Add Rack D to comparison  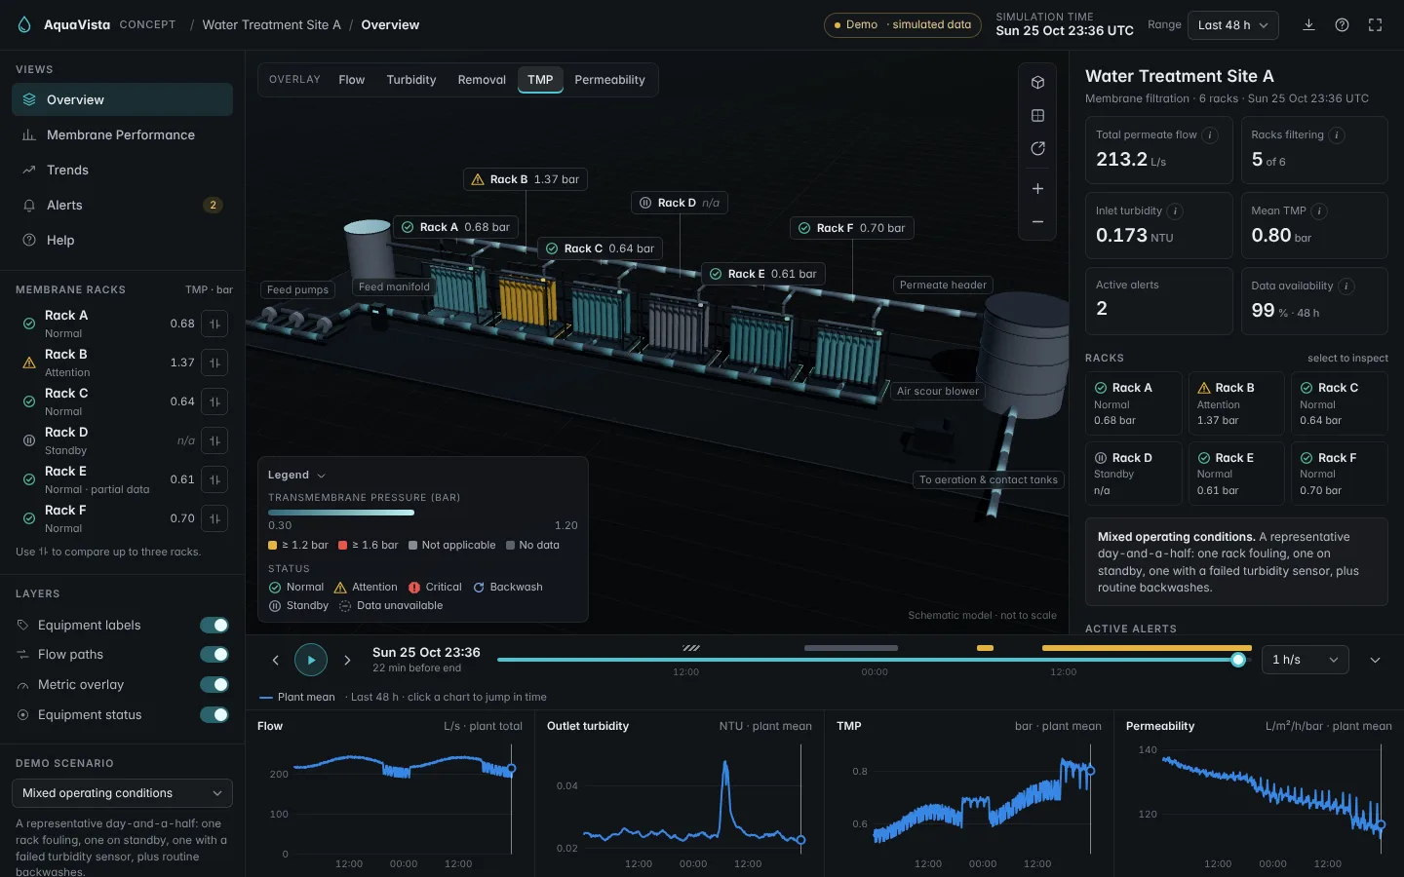[214, 440]
